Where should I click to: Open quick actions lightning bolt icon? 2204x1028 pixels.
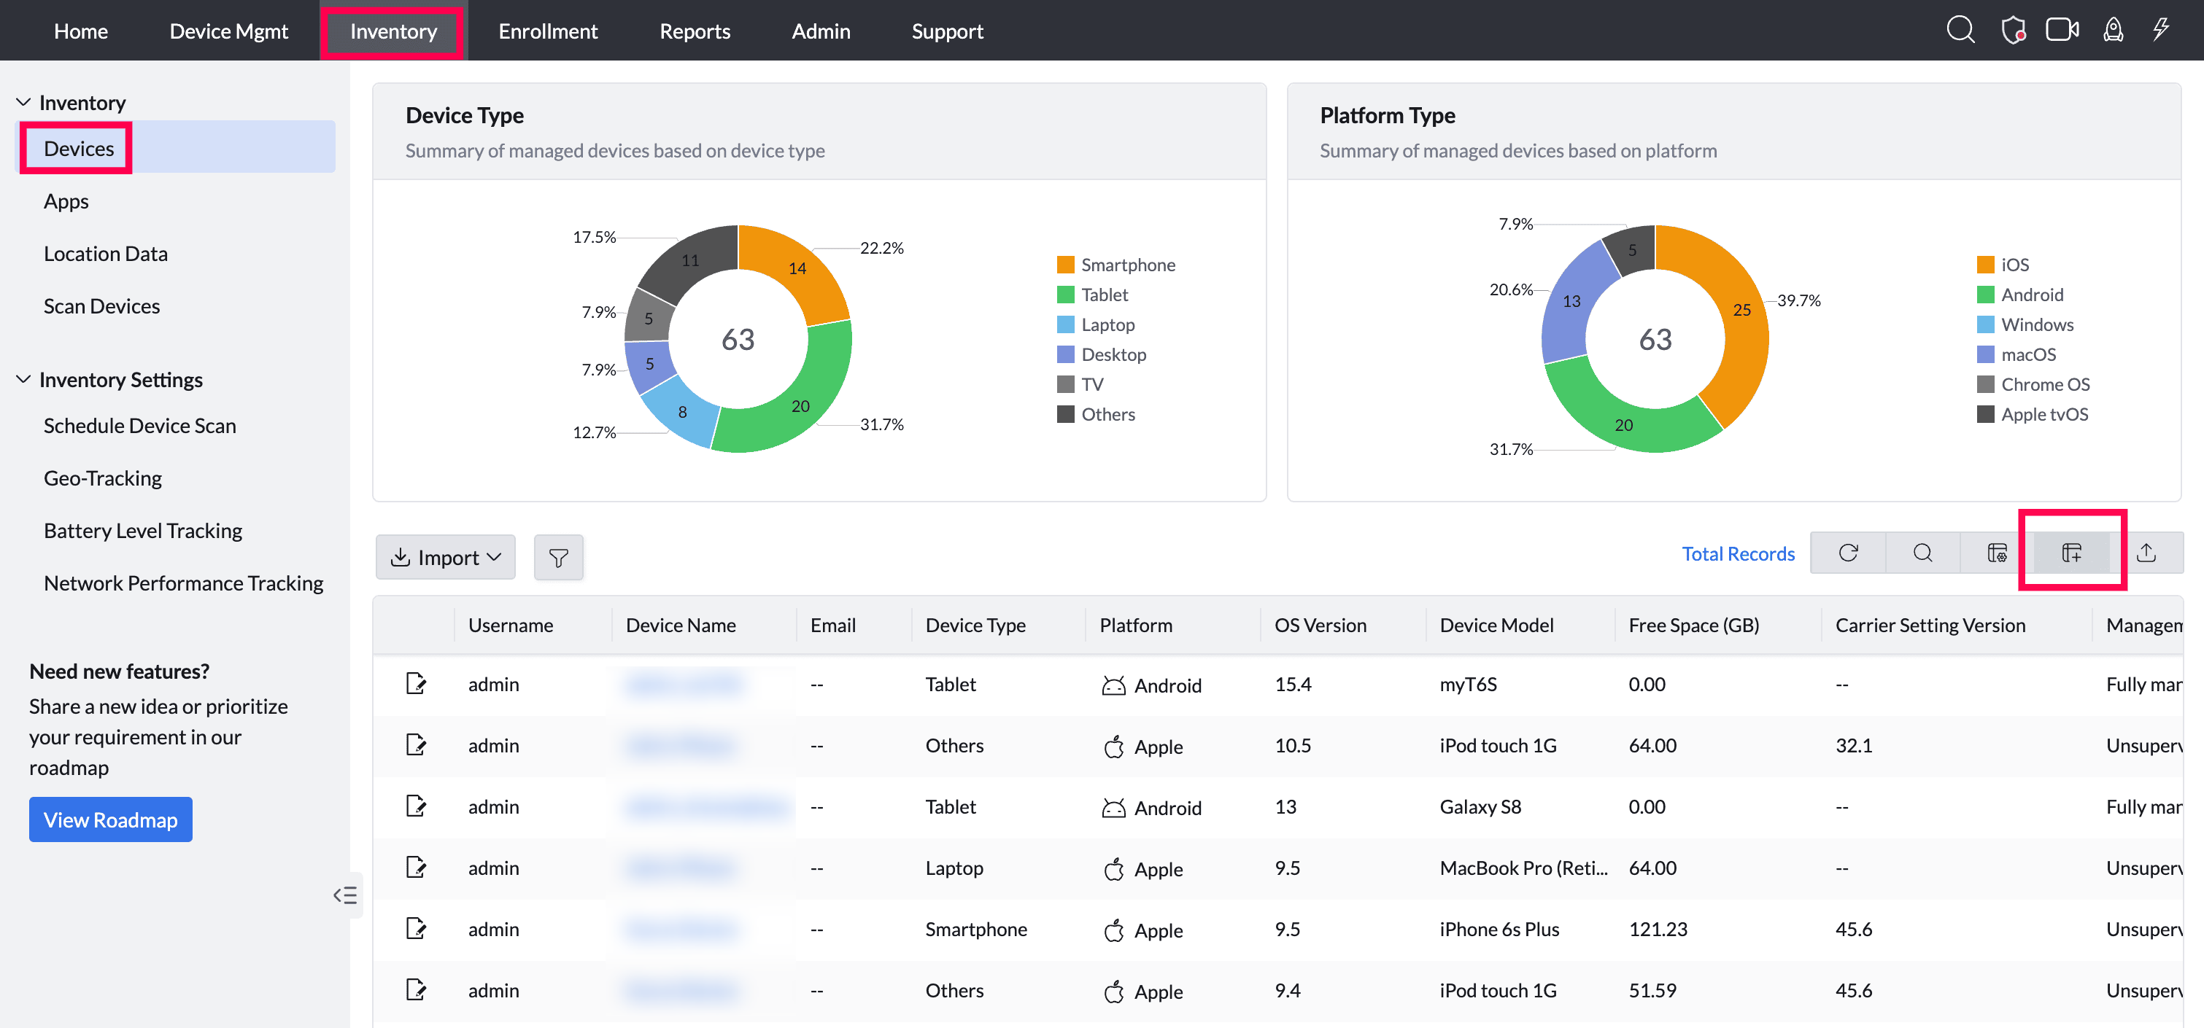tap(2161, 30)
